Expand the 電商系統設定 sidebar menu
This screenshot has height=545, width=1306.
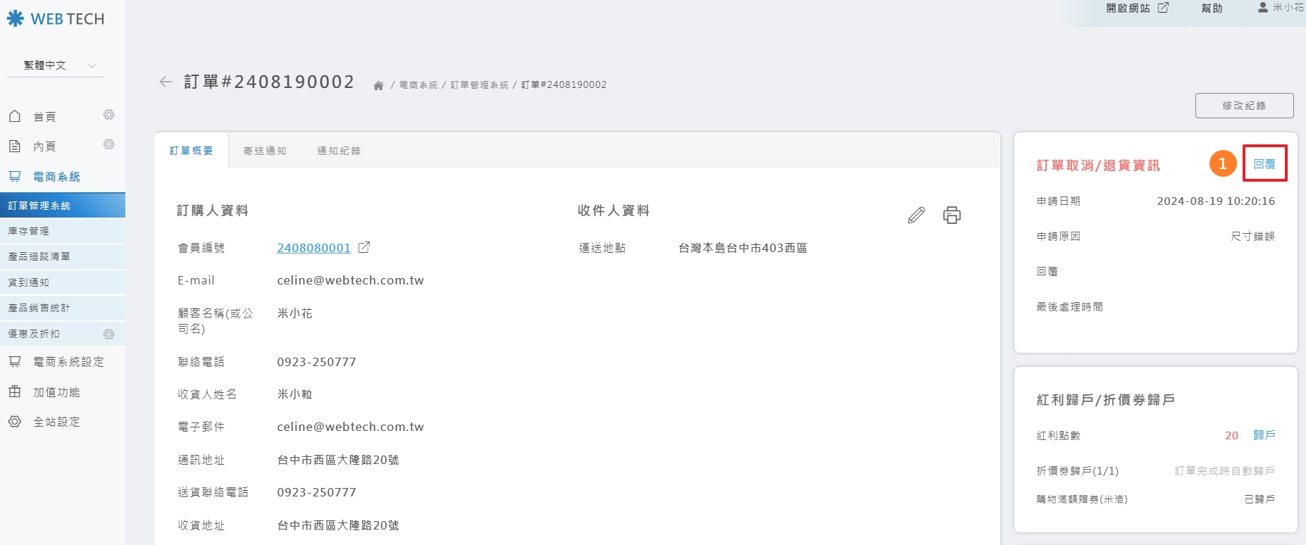point(68,362)
